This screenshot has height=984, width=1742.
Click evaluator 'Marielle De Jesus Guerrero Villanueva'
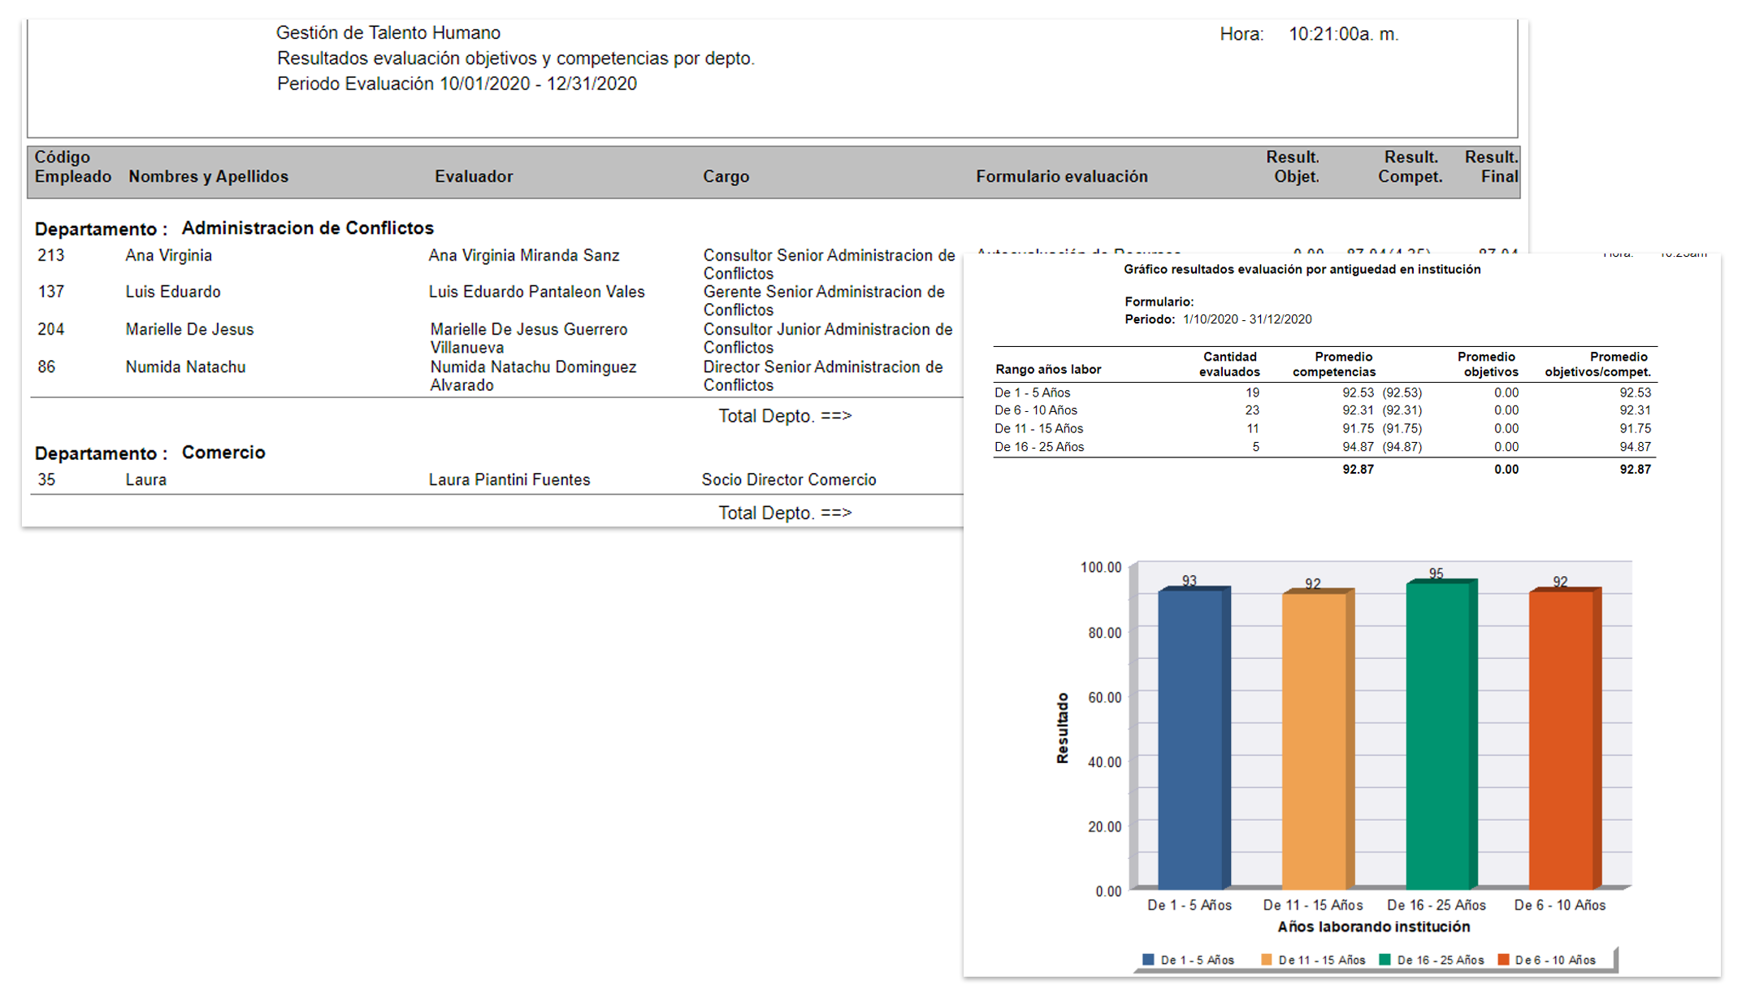[529, 338]
